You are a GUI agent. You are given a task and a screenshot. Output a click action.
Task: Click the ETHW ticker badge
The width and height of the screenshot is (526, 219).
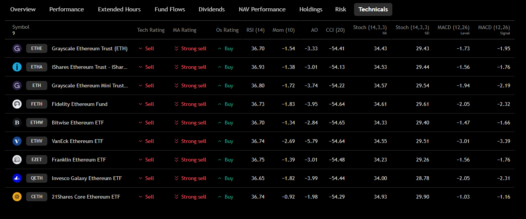coord(37,123)
